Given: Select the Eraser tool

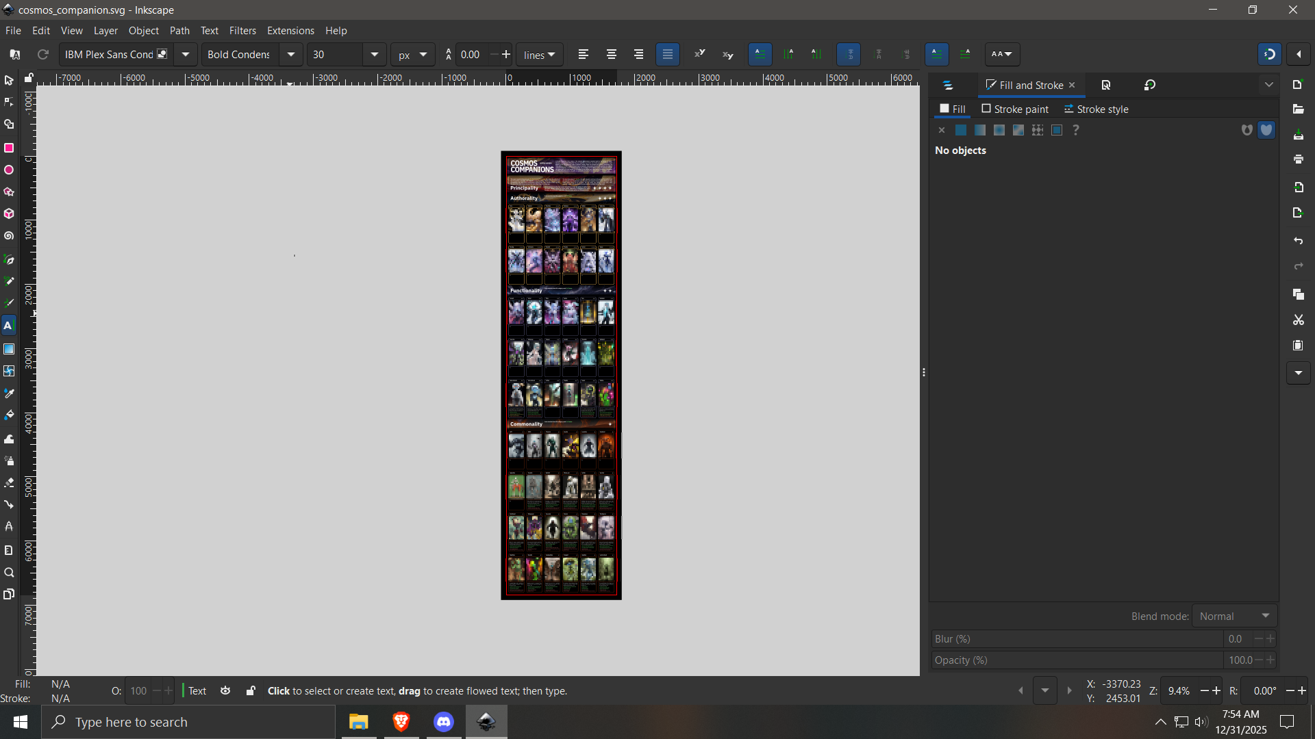Looking at the screenshot, I should pyautogui.click(x=9, y=483).
